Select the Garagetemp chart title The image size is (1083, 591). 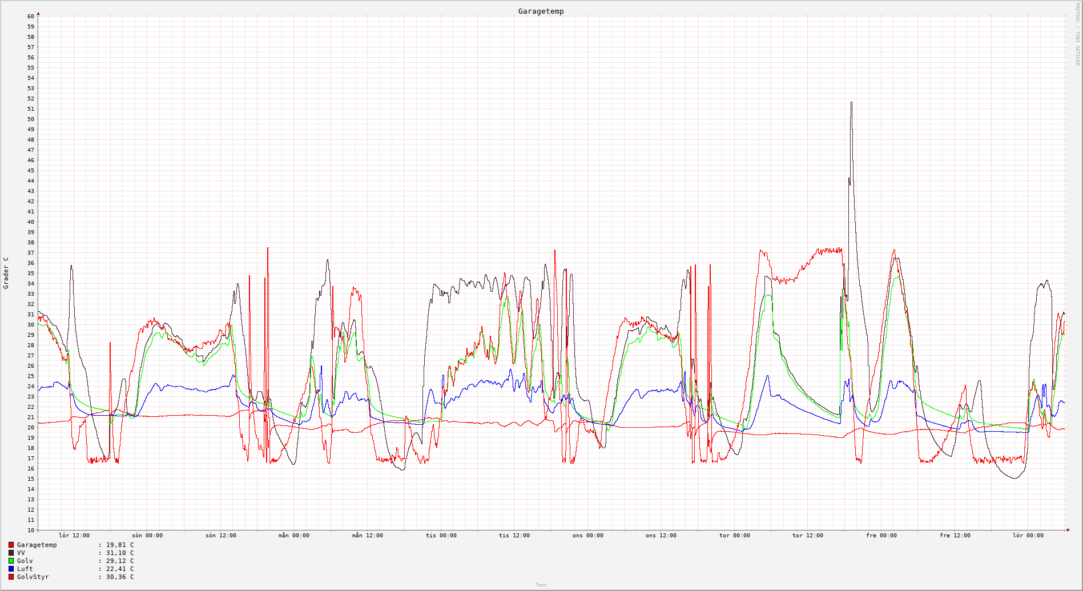point(541,11)
